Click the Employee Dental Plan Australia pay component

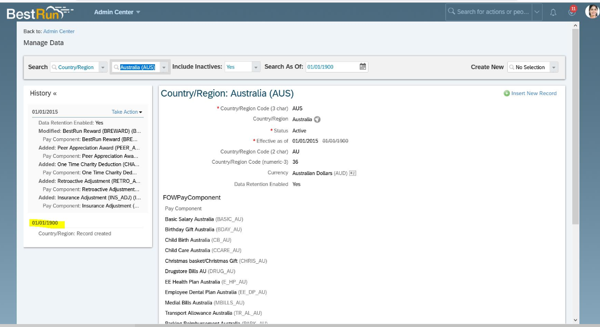tap(216, 292)
